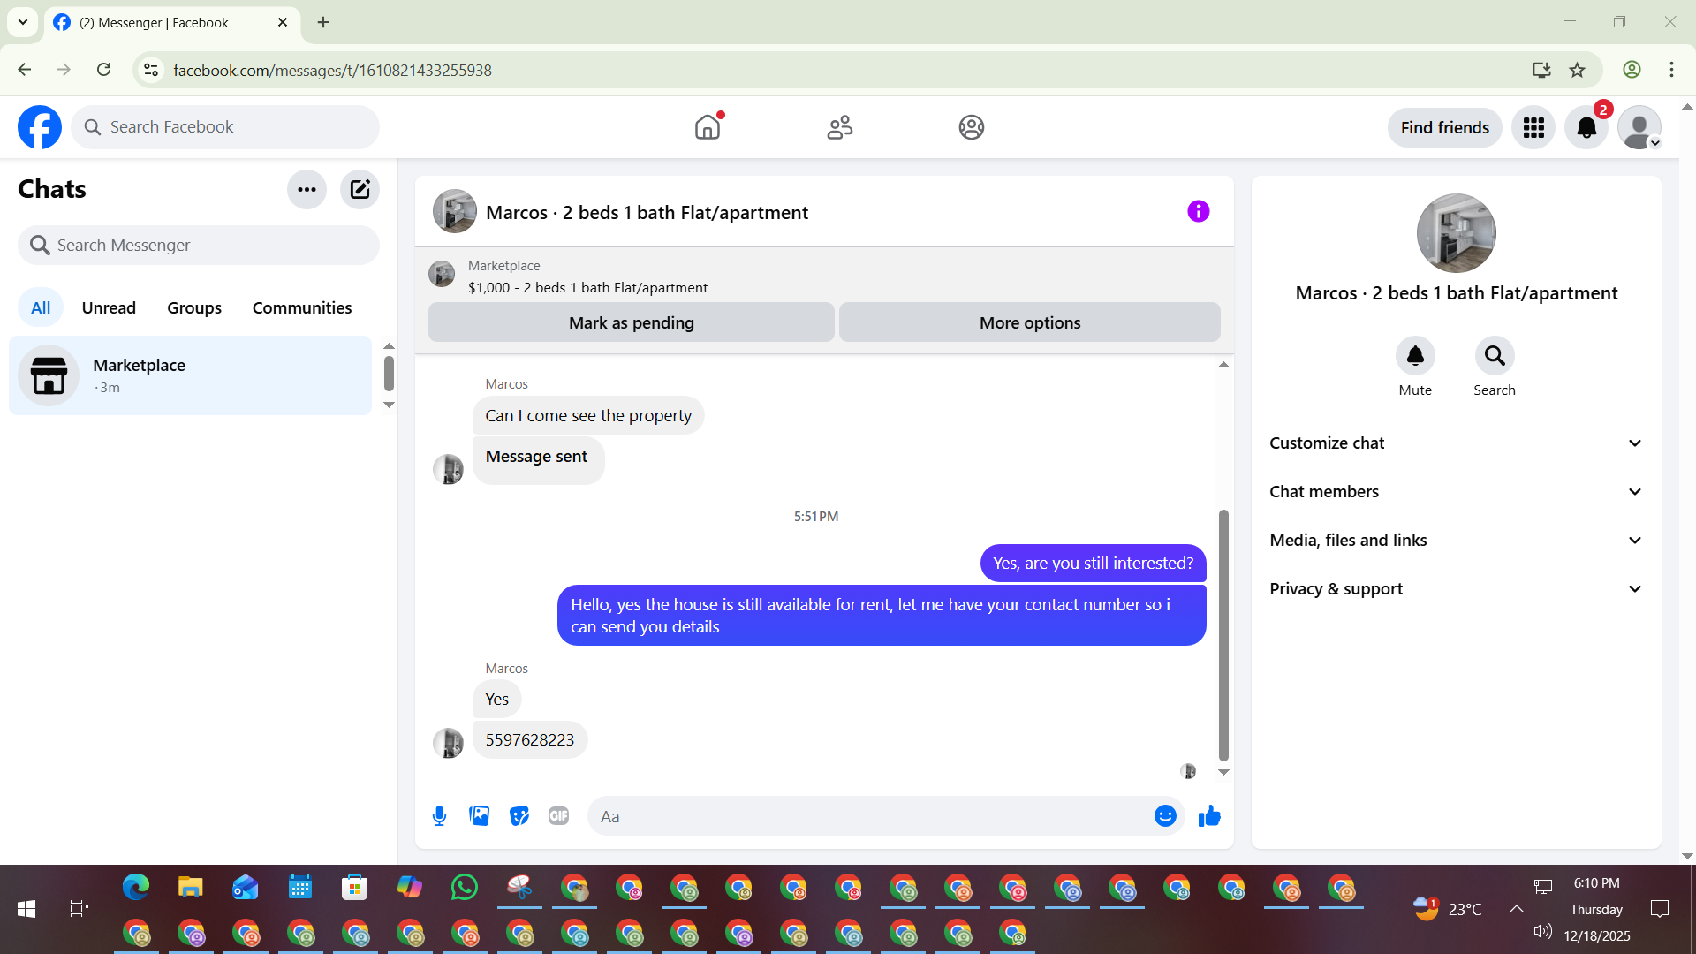This screenshot has height=954, width=1696.
Task: Show hidden system tray icons
Action: pos(1516,909)
